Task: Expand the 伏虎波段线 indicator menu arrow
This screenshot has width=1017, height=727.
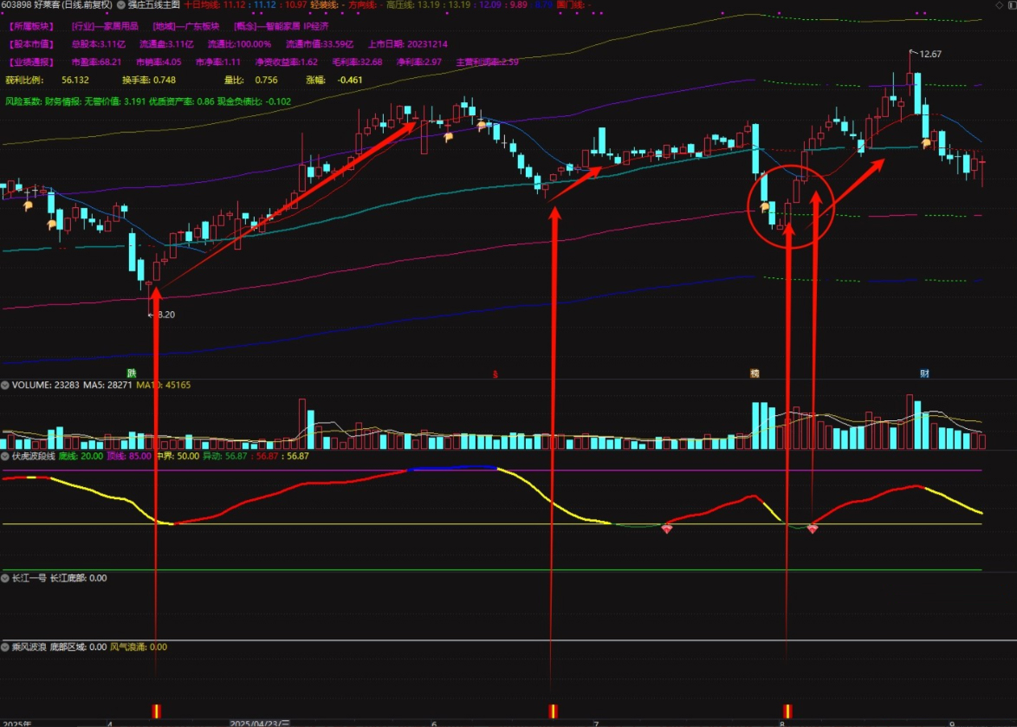Action: 6,456
